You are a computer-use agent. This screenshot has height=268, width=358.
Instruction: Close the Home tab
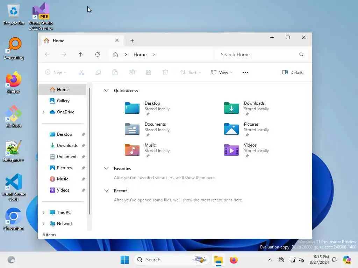coord(117,40)
